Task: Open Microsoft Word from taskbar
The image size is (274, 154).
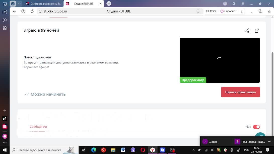Action: tap(123, 150)
